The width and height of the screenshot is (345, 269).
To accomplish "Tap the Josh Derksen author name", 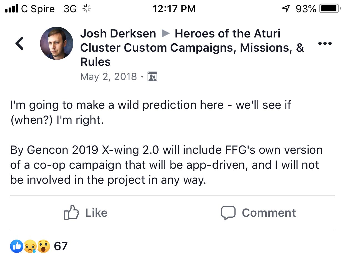I will click(118, 34).
